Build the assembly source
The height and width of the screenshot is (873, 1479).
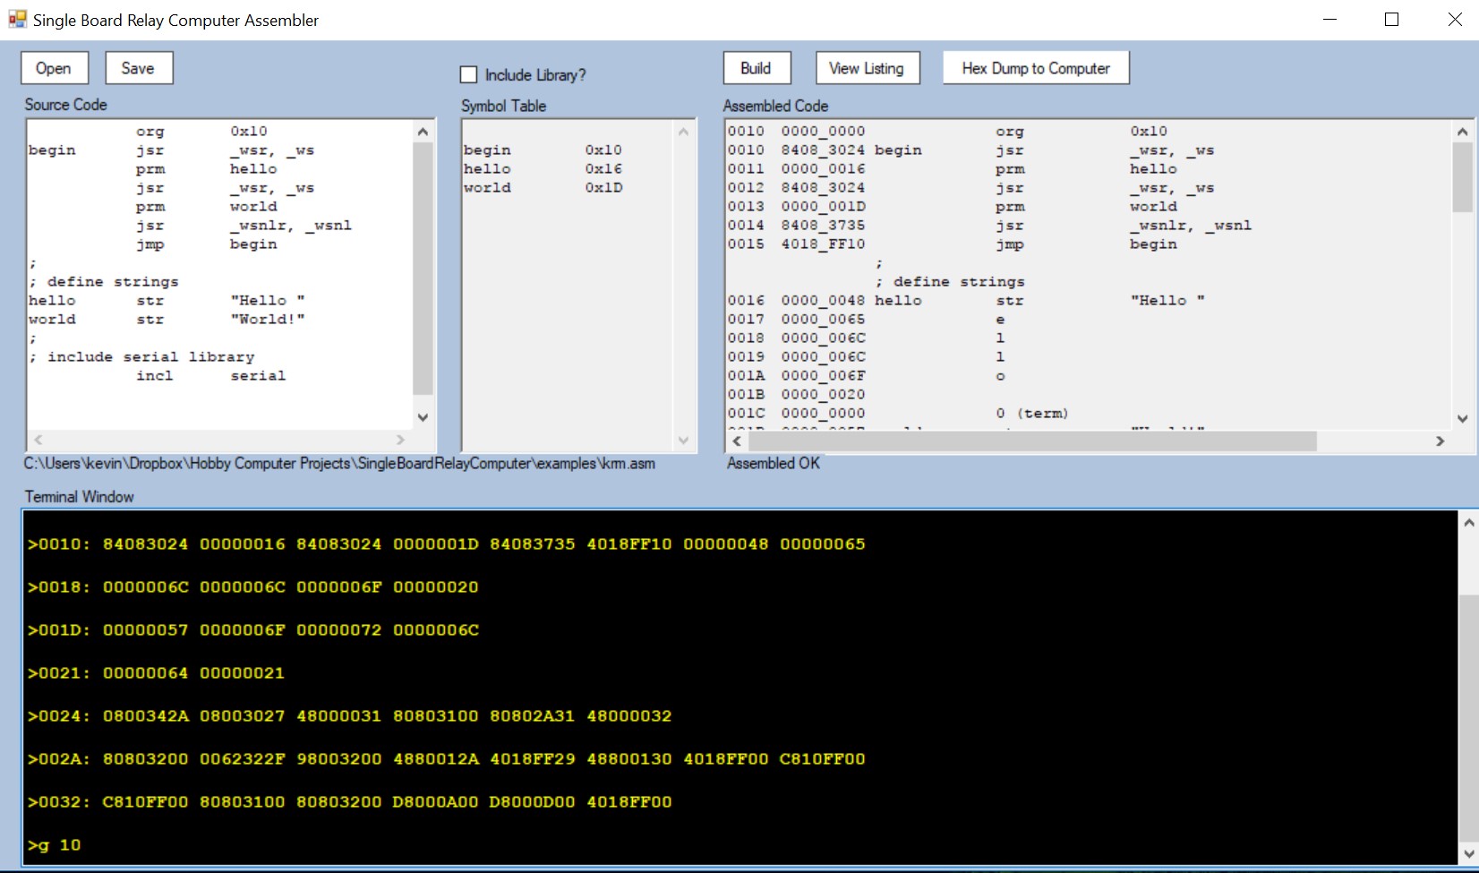(x=756, y=68)
